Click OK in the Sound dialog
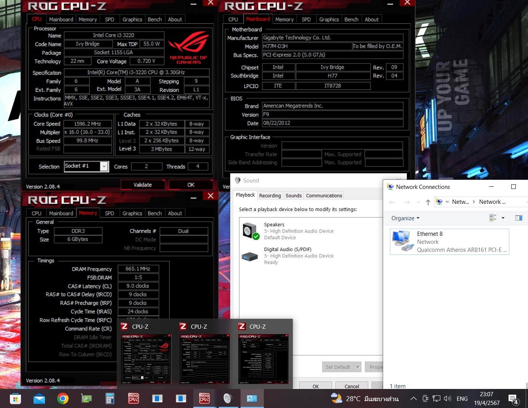The width and height of the screenshot is (528, 408). pyautogui.click(x=316, y=386)
